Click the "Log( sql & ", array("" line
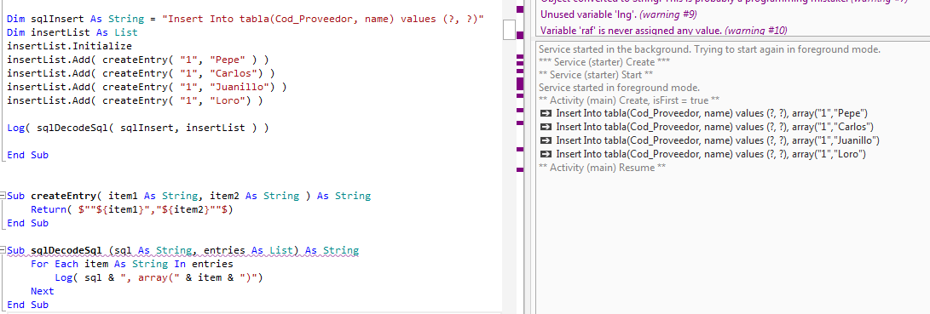The height and width of the screenshot is (314, 930). click(x=159, y=277)
